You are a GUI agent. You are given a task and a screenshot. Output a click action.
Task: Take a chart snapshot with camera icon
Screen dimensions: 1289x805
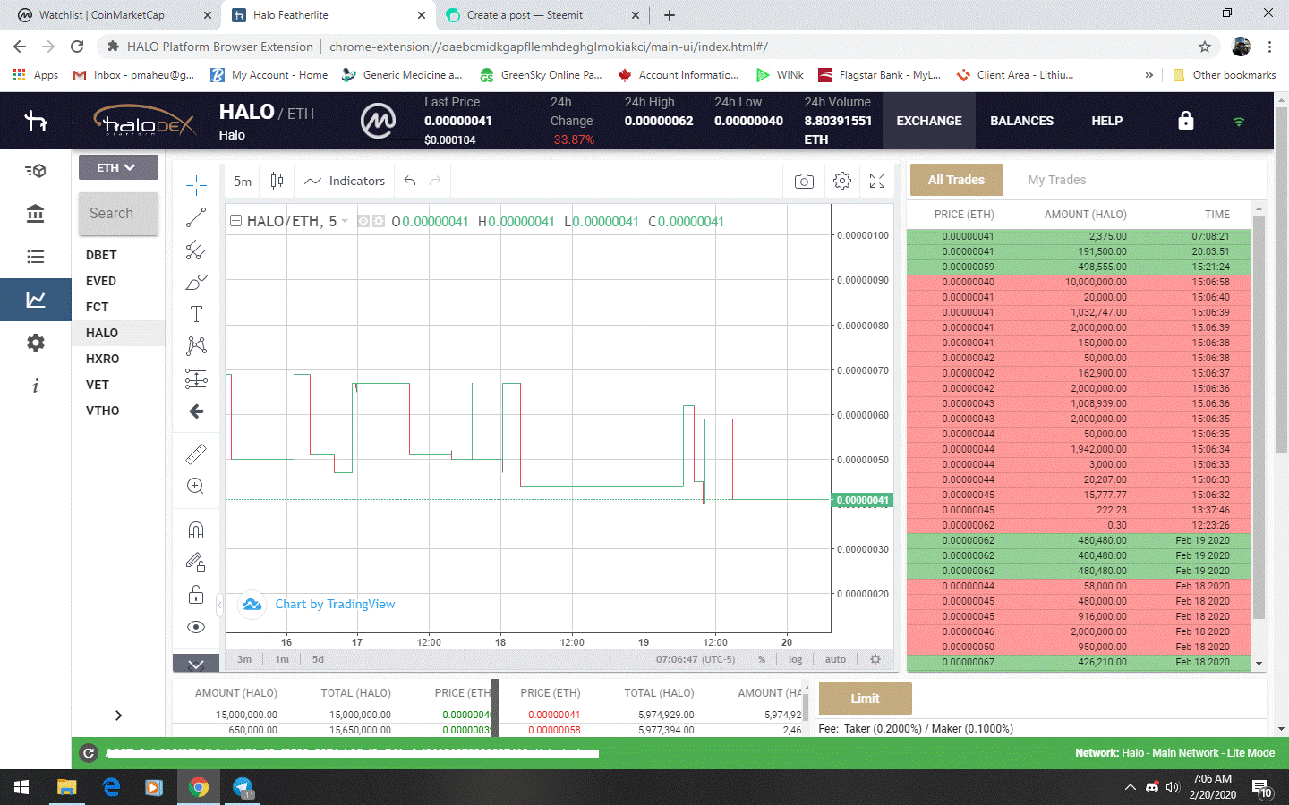pos(804,182)
